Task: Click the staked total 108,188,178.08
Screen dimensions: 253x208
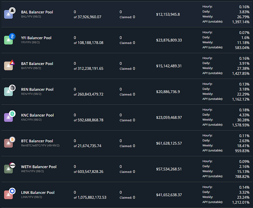Action: [90, 43]
